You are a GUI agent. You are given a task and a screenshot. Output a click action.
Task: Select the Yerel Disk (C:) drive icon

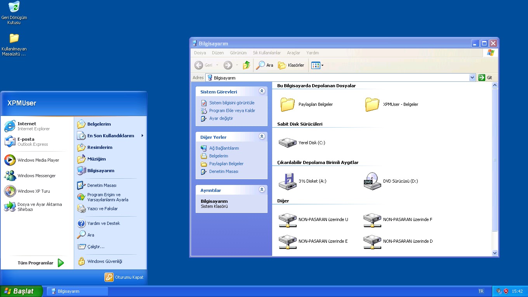tap(287, 142)
